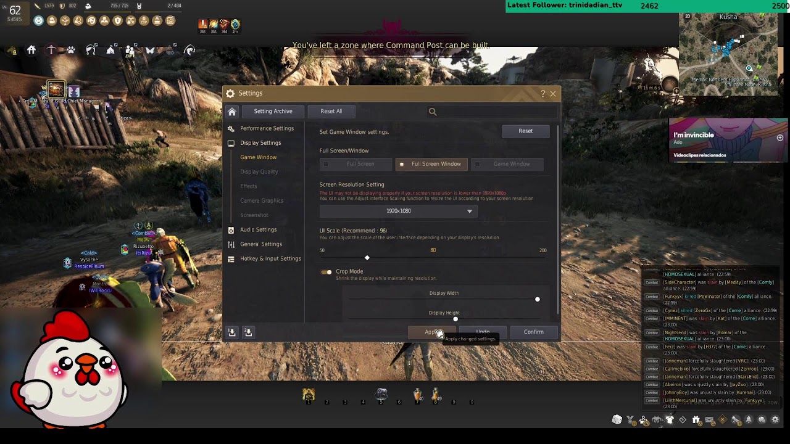
Task: Open the pet paw icon
Action: pyautogui.click(x=71, y=50)
